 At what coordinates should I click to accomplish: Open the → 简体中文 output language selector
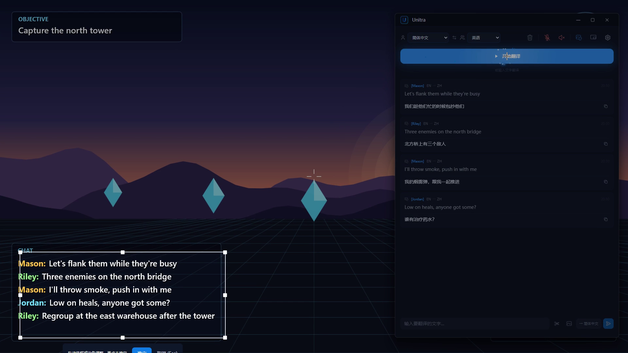click(589, 324)
